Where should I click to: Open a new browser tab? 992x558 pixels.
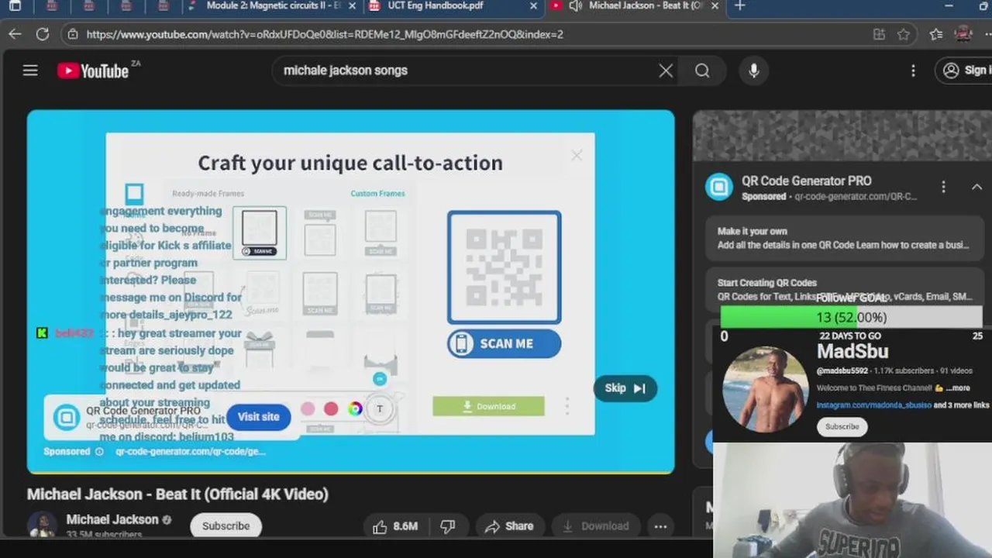tap(739, 6)
